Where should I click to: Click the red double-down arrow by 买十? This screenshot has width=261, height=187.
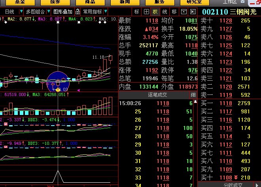[x=236, y=178]
